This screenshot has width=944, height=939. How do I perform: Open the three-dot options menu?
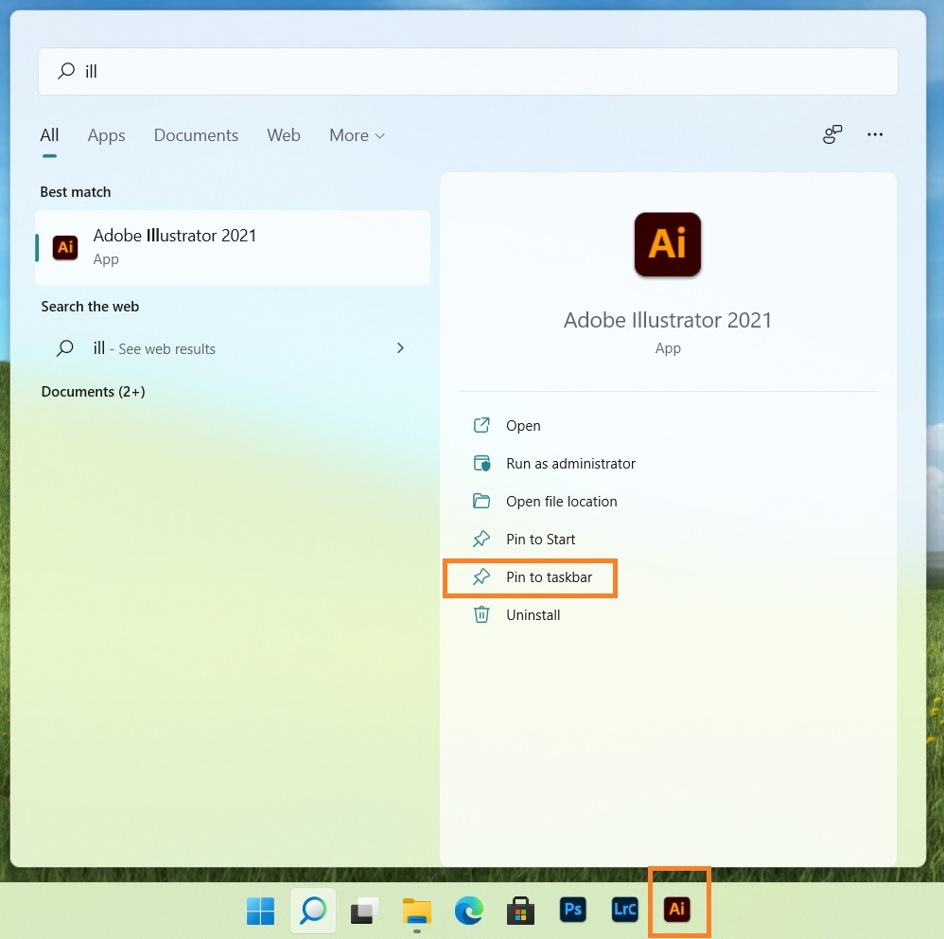tap(875, 134)
